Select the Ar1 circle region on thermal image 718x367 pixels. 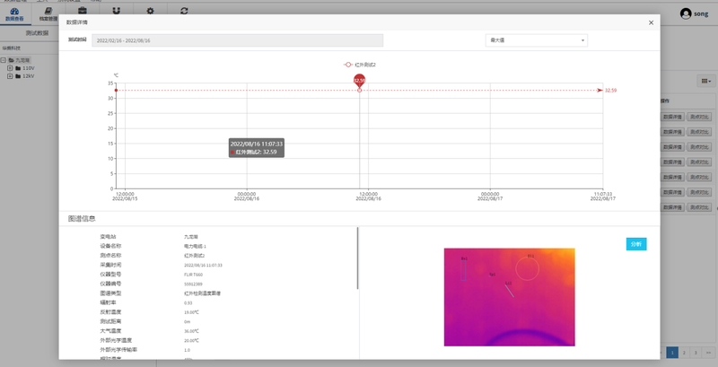tap(527, 268)
